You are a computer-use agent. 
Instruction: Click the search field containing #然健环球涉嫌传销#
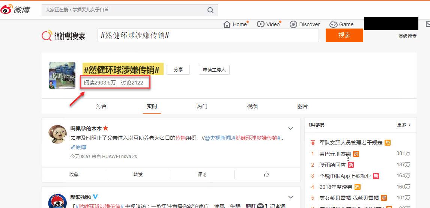click(x=208, y=35)
